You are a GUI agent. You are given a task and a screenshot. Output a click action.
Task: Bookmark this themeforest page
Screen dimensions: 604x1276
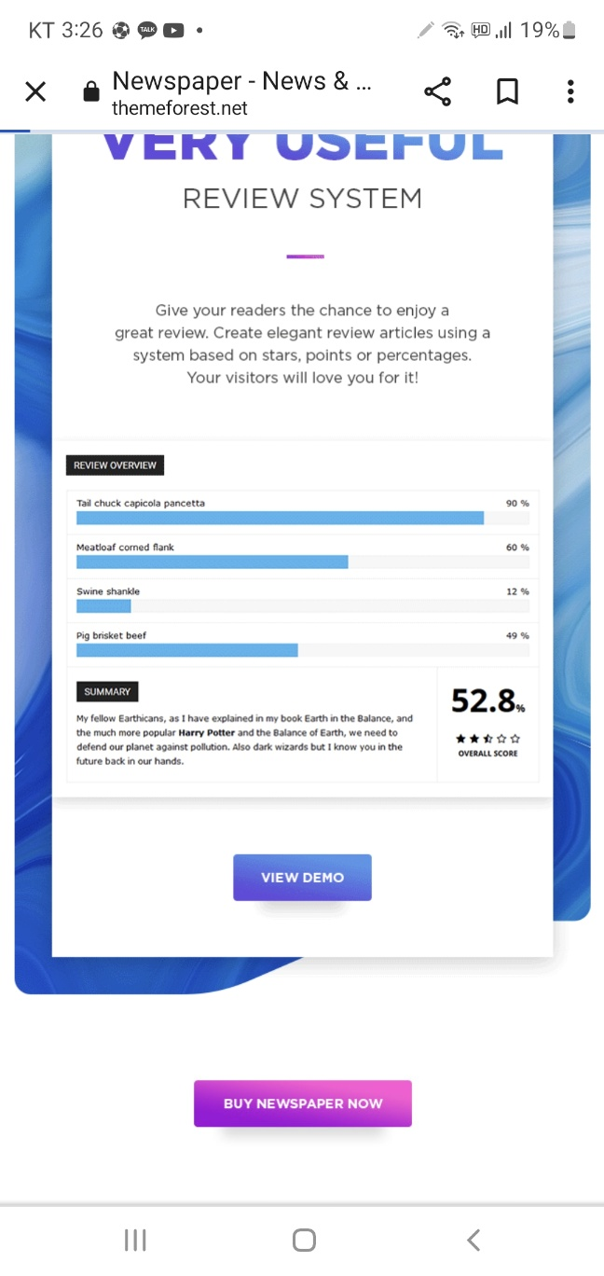click(x=507, y=91)
